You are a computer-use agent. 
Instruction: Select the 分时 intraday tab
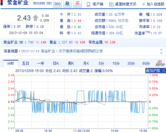(11, 63)
